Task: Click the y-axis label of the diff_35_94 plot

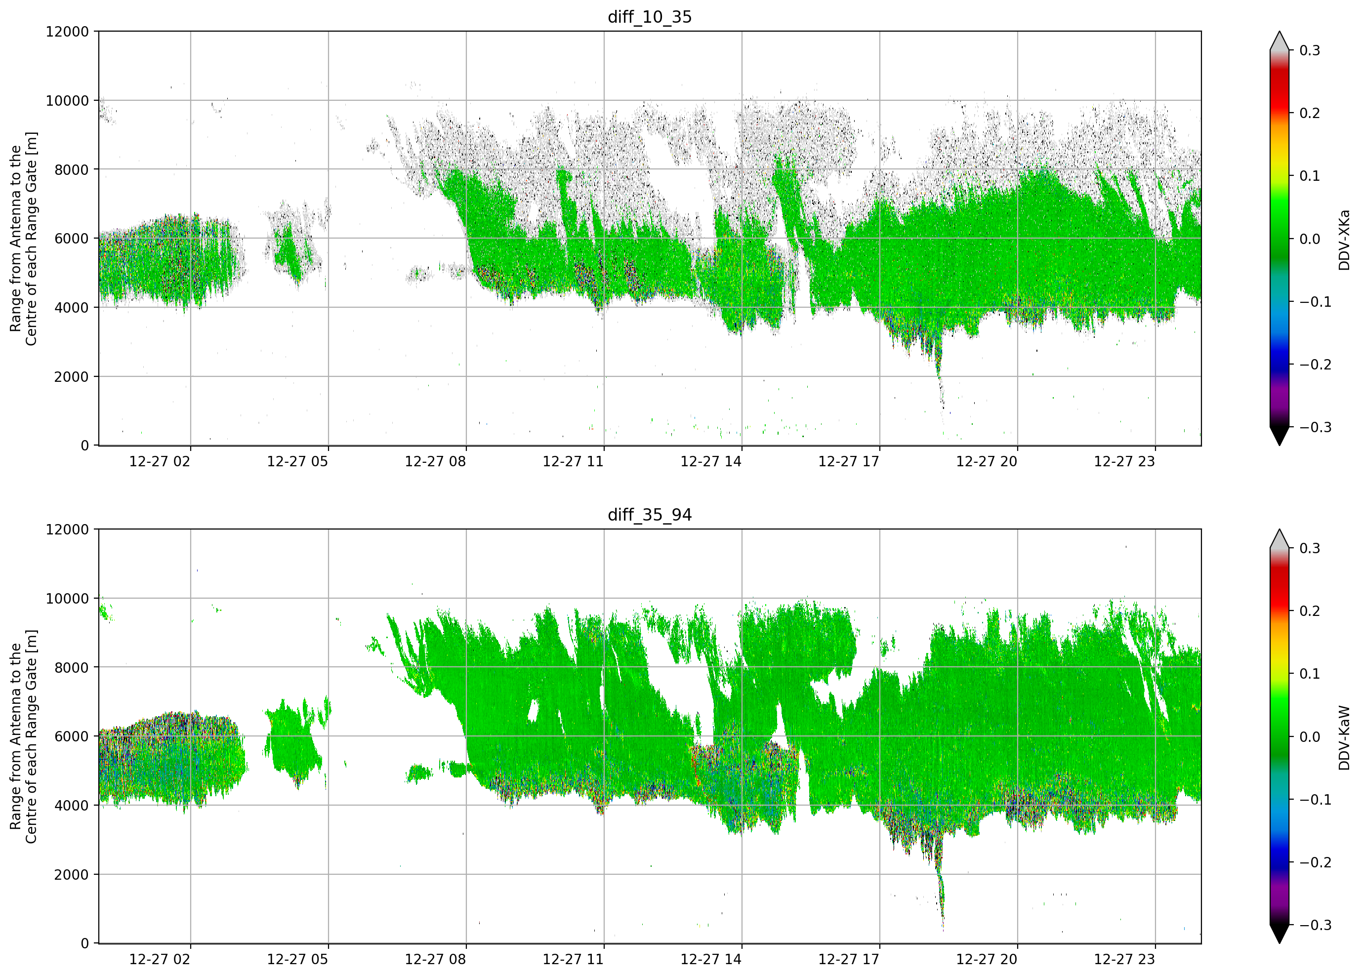Action: [23, 736]
